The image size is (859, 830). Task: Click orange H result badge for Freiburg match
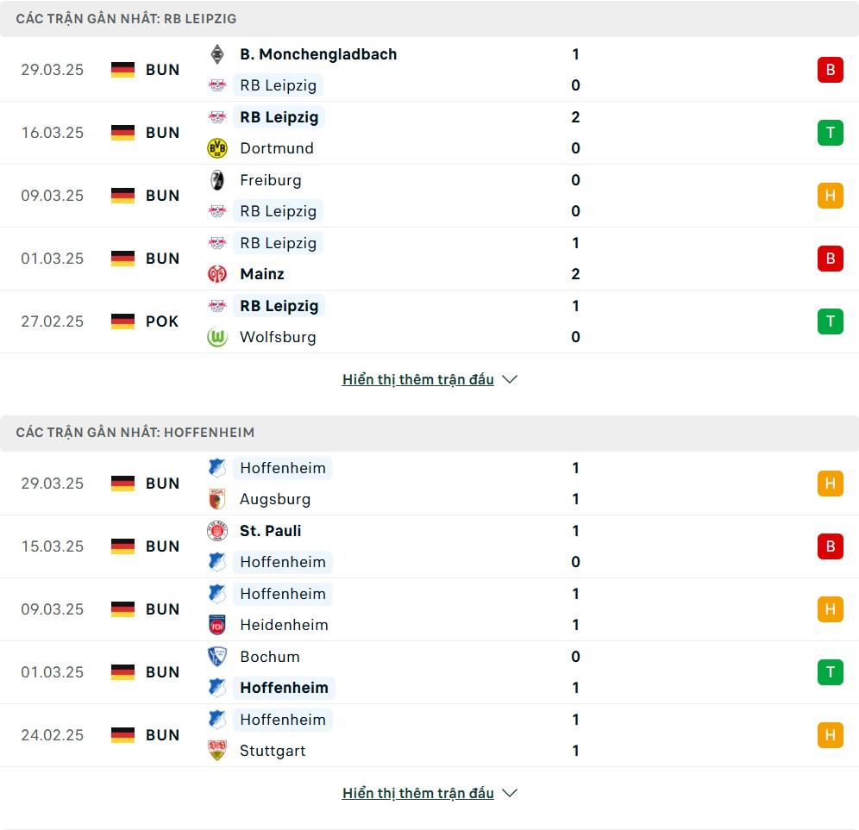click(x=830, y=196)
